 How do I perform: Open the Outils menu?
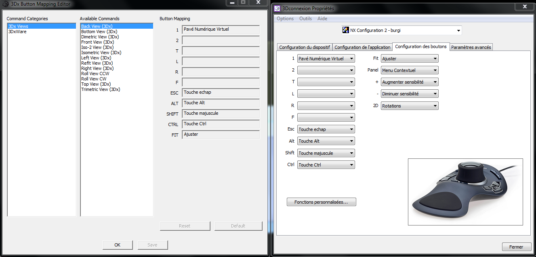(305, 19)
